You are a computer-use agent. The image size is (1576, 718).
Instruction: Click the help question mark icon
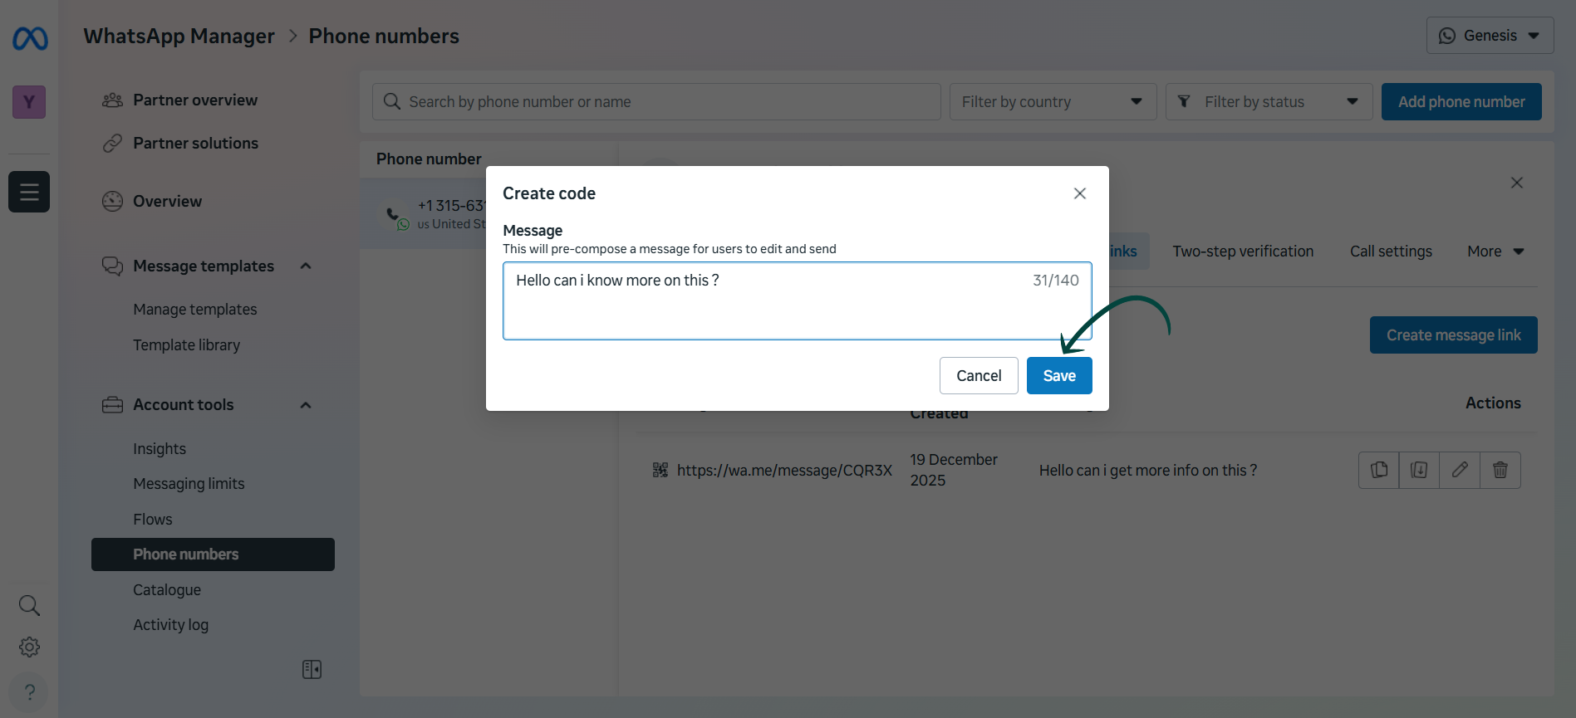point(29,691)
